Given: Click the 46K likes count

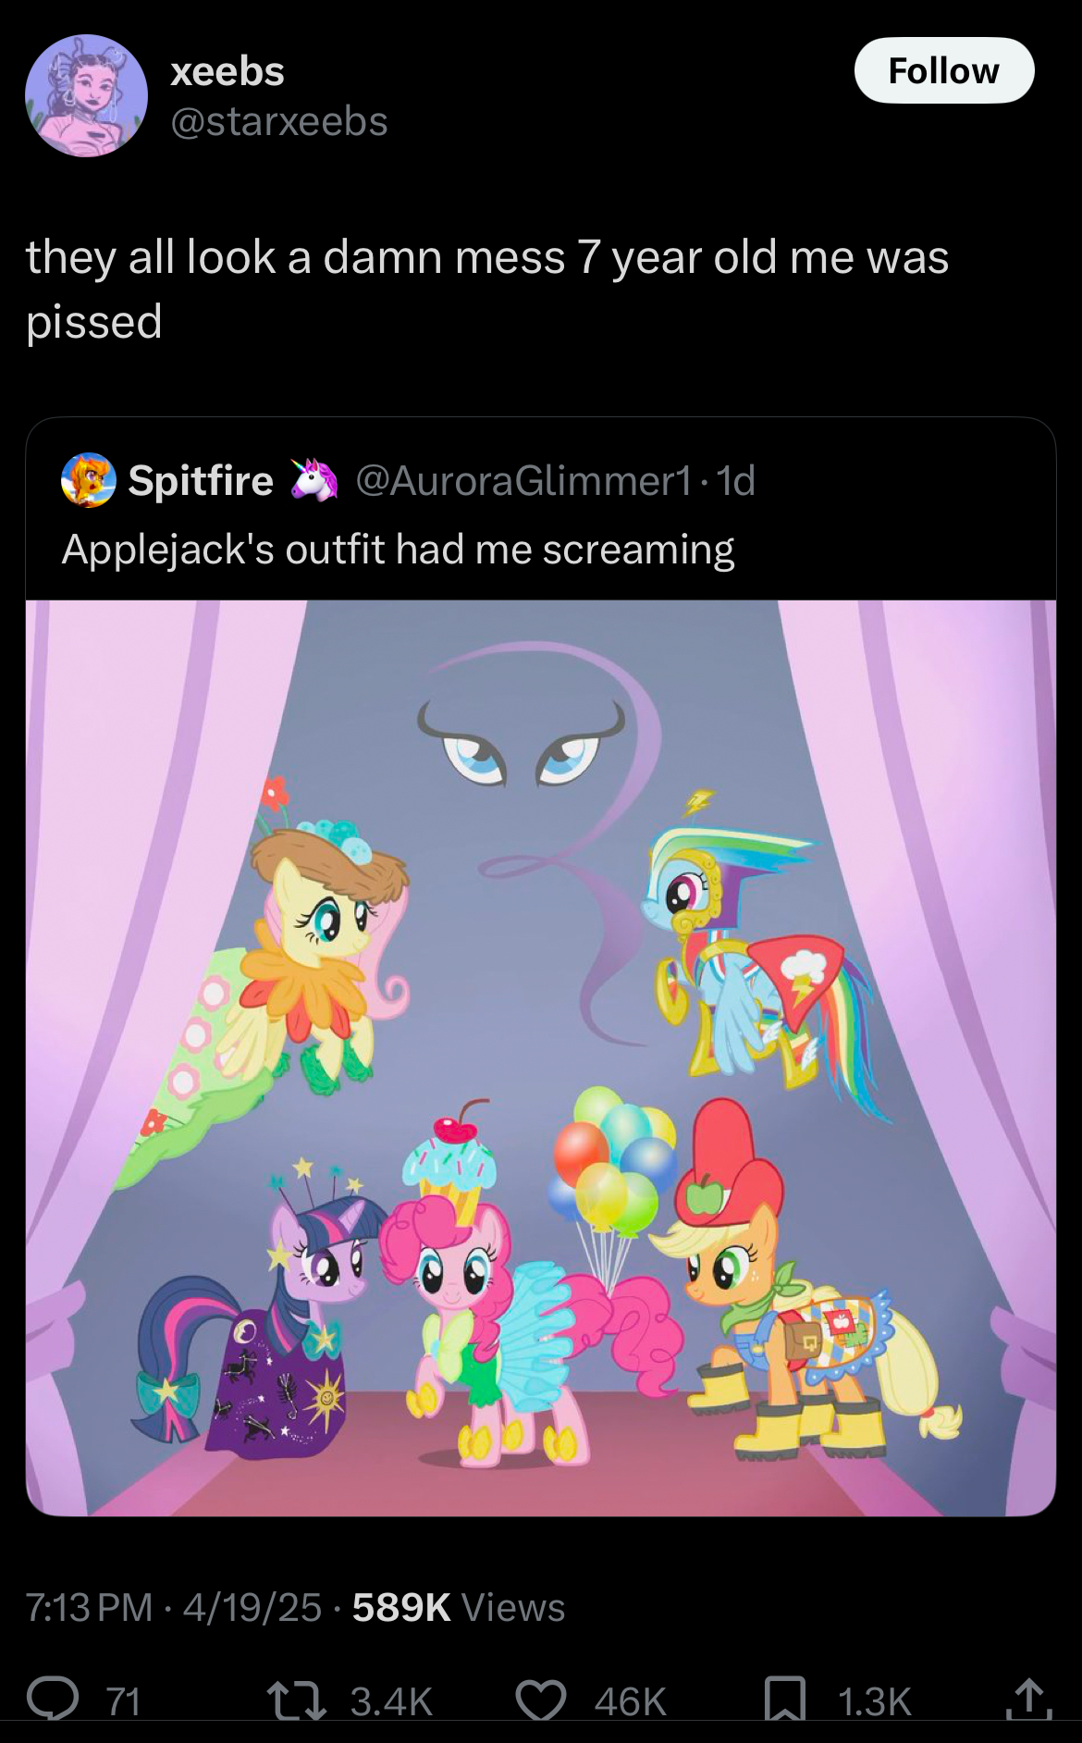Looking at the screenshot, I should (x=630, y=1700).
